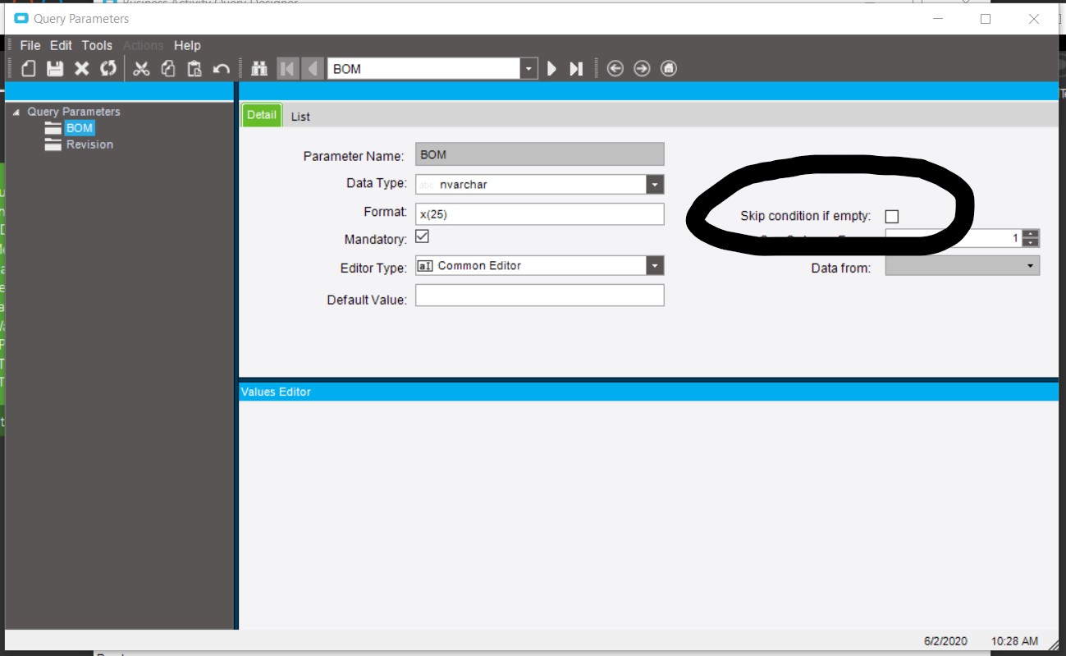Click the Query Parameters window title icon

(x=21, y=19)
